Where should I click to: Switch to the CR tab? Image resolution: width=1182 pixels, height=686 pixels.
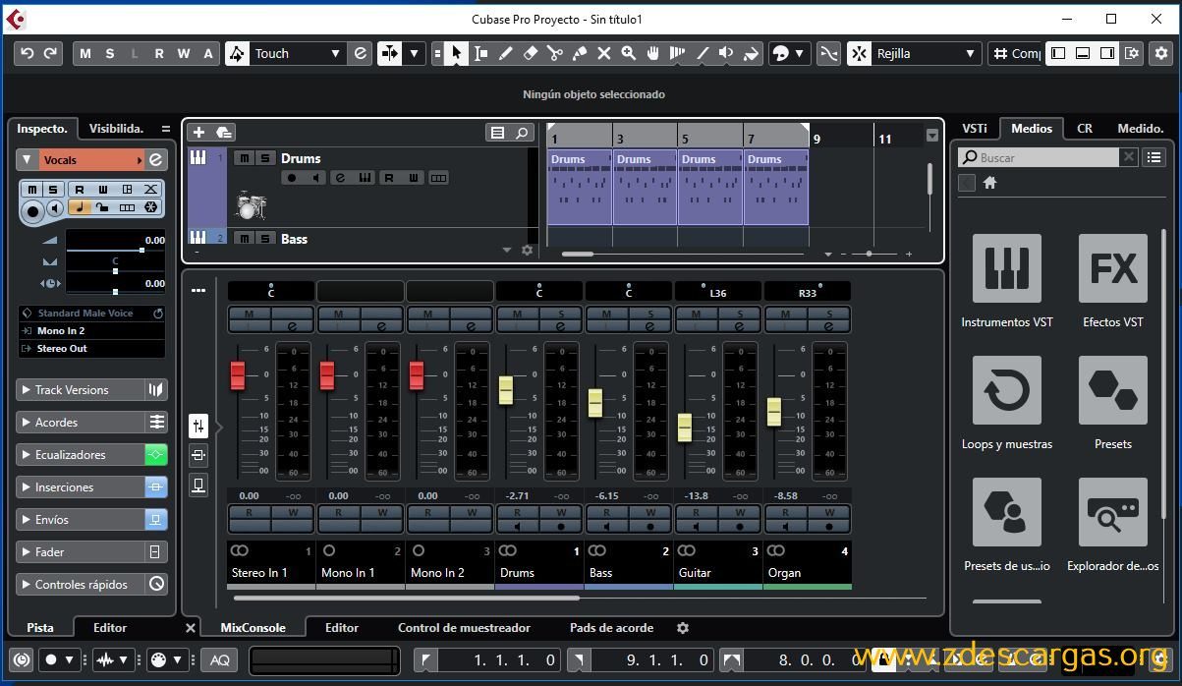[1085, 128]
